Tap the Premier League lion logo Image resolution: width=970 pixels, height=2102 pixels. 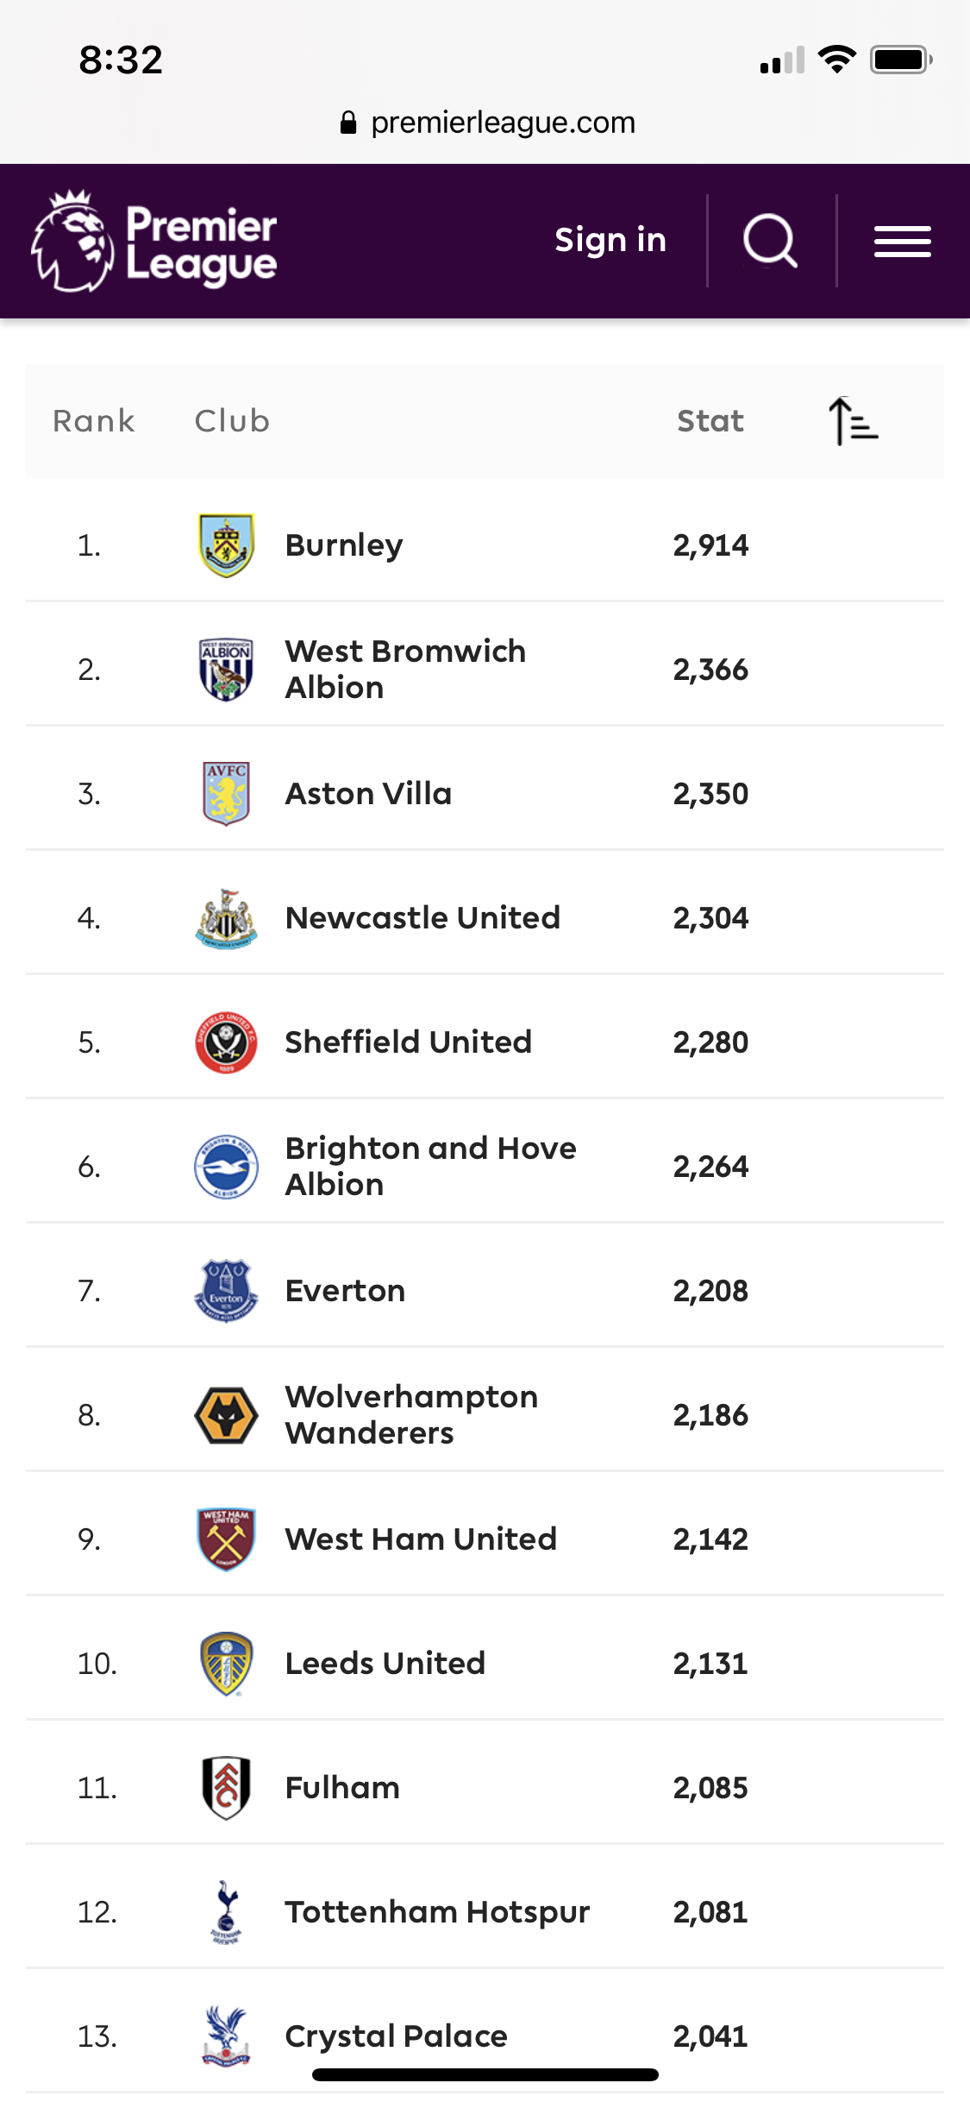point(72,241)
